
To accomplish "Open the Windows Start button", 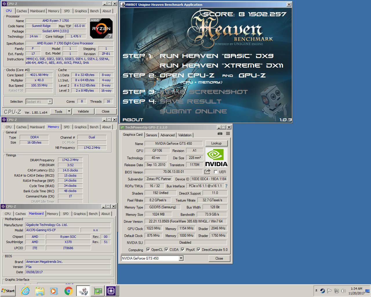I will pos(8,291).
